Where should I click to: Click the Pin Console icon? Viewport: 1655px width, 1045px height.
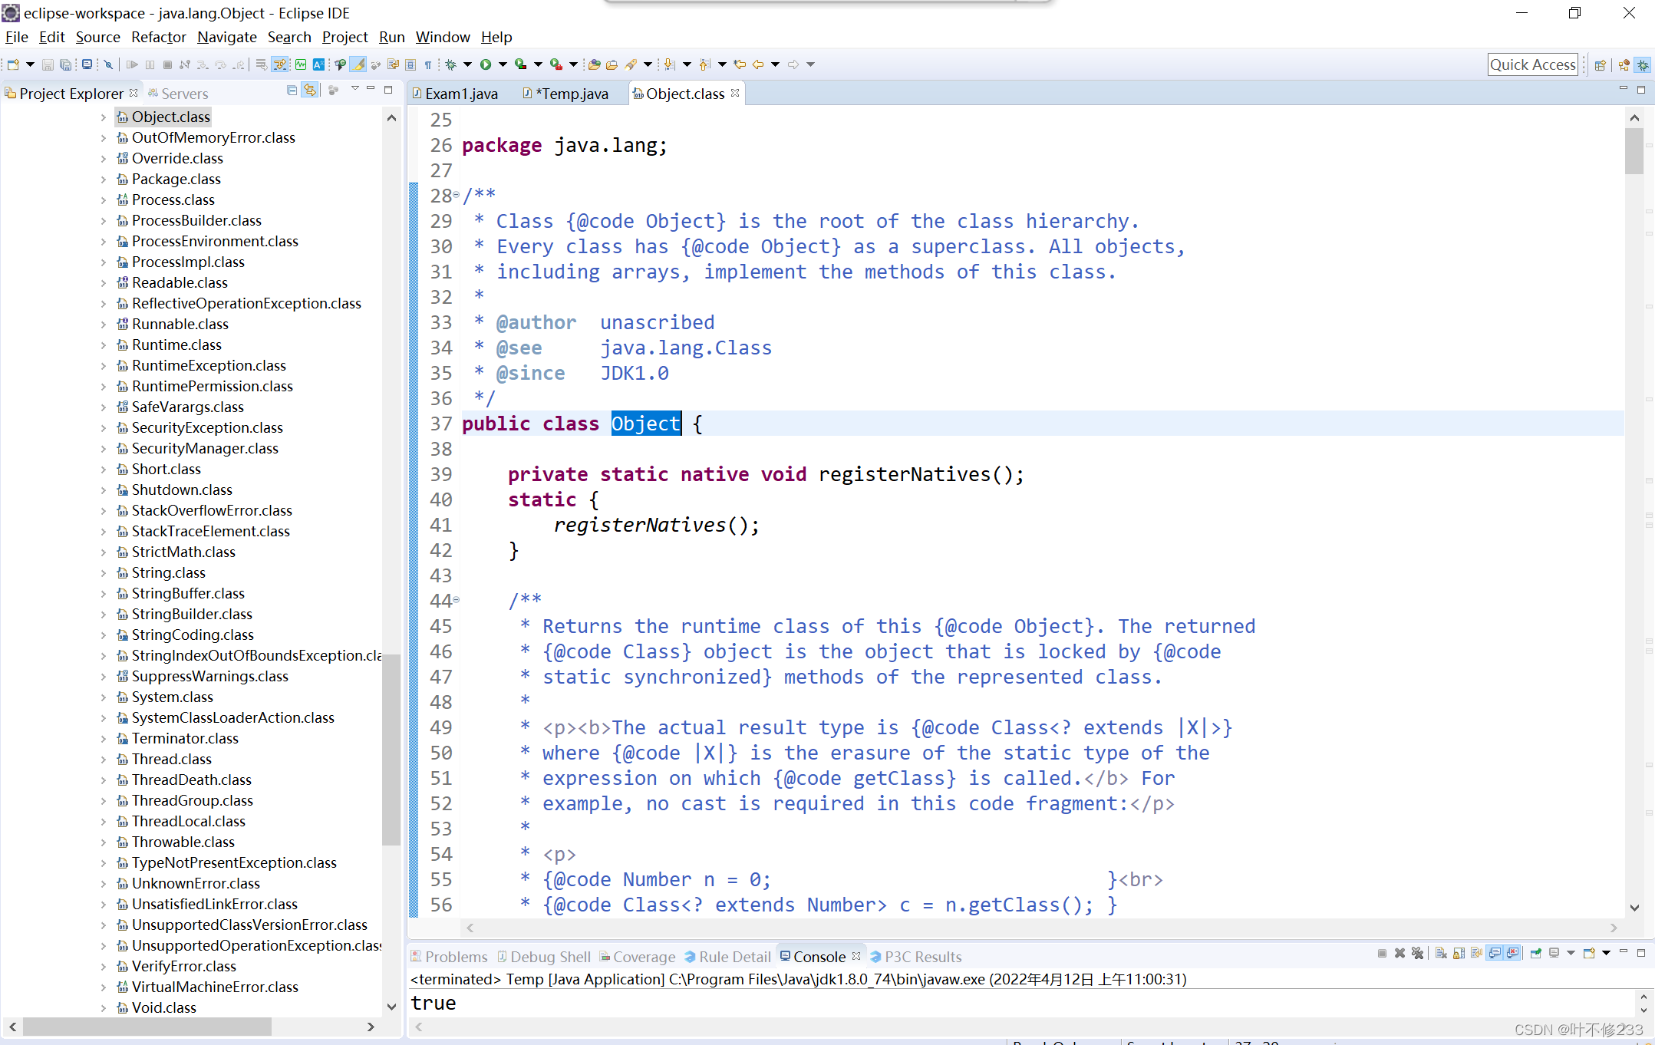click(1536, 953)
